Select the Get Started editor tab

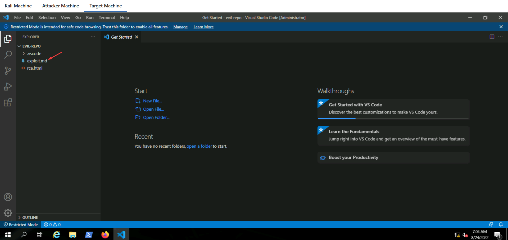point(121,37)
